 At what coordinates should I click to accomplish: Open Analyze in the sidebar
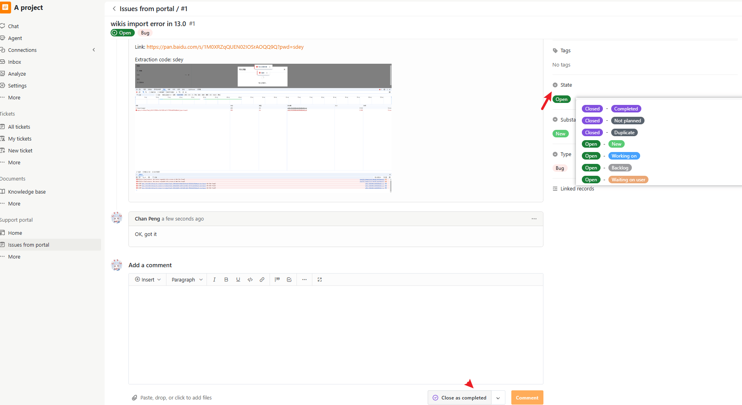pos(17,74)
